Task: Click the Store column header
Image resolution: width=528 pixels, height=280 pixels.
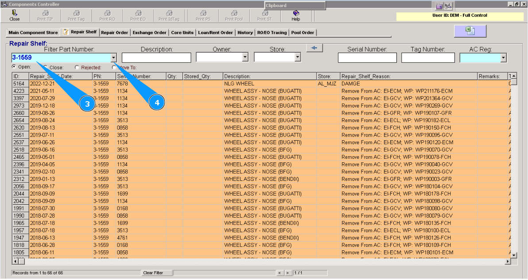Action: (x=328, y=76)
